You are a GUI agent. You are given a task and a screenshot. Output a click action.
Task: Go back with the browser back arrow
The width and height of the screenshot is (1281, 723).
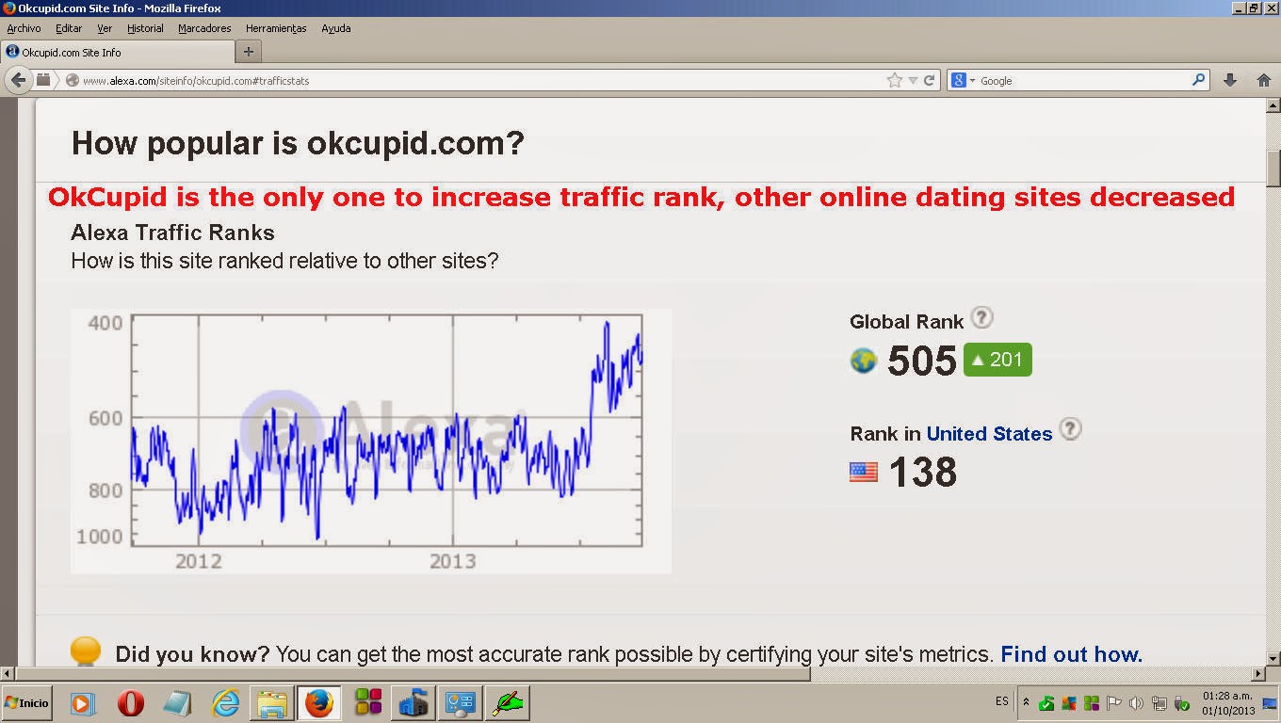click(19, 80)
